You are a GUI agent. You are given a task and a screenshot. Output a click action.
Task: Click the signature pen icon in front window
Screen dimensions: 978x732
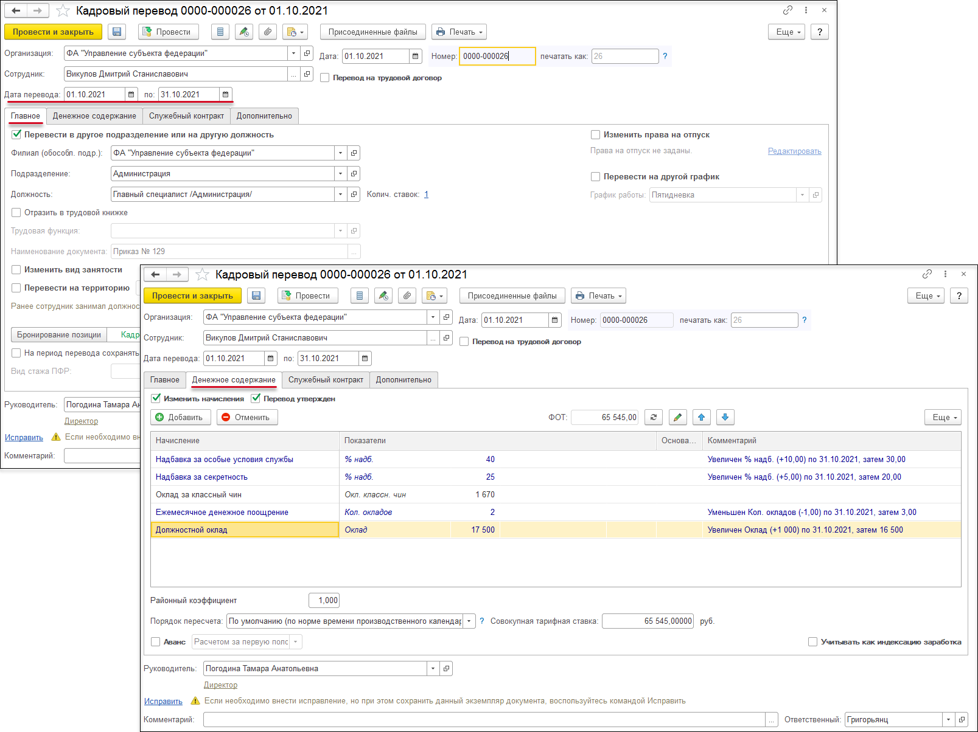pyautogui.click(x=383, y=295)
